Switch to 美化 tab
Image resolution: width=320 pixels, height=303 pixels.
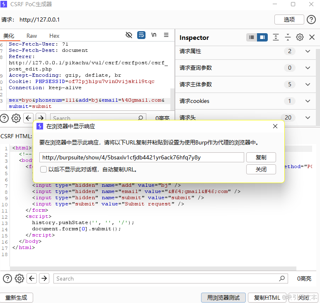pyautogui.click(x=9, y=36)
